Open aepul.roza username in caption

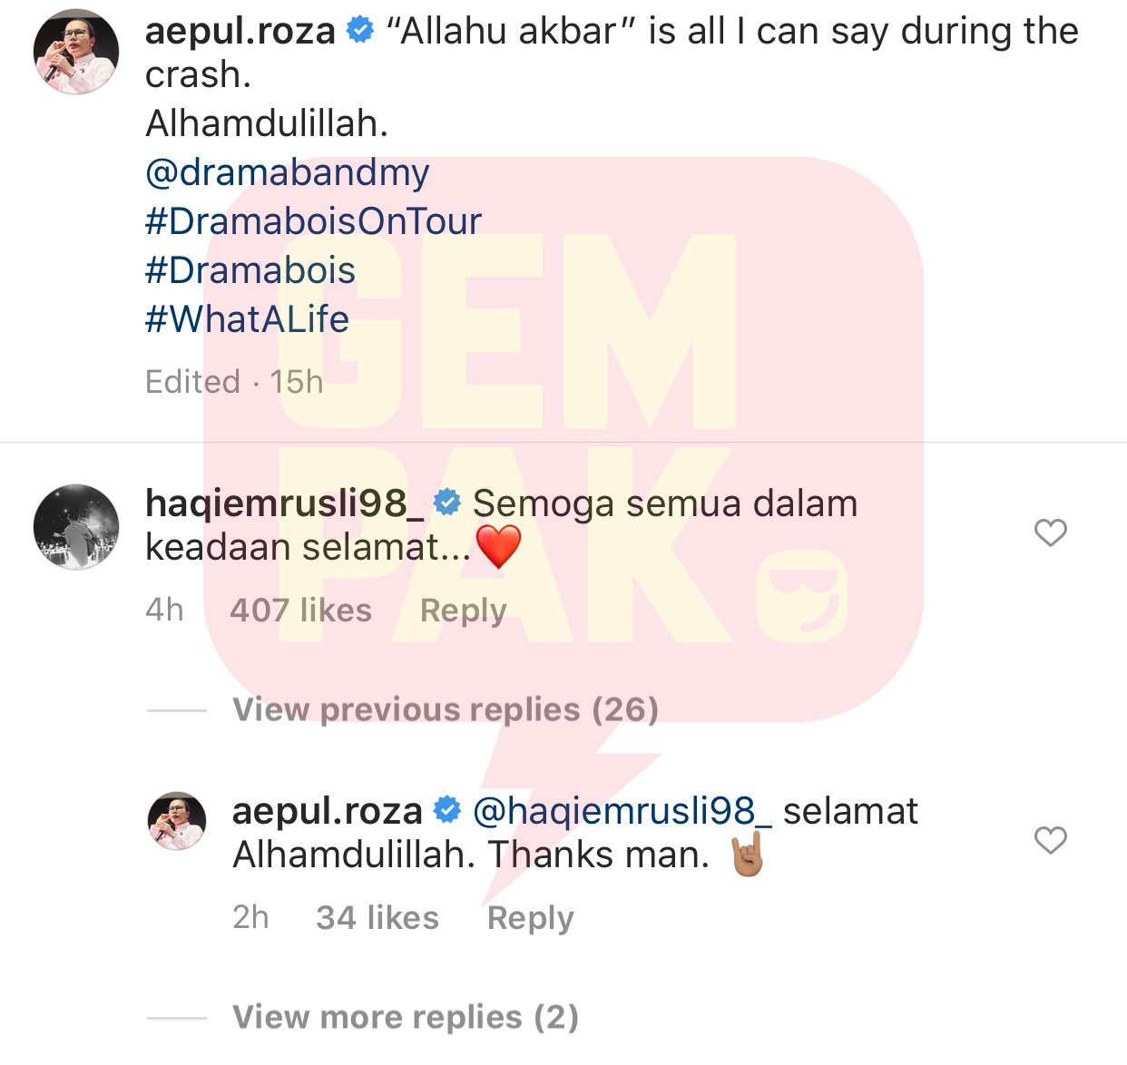tap(240, 32)
